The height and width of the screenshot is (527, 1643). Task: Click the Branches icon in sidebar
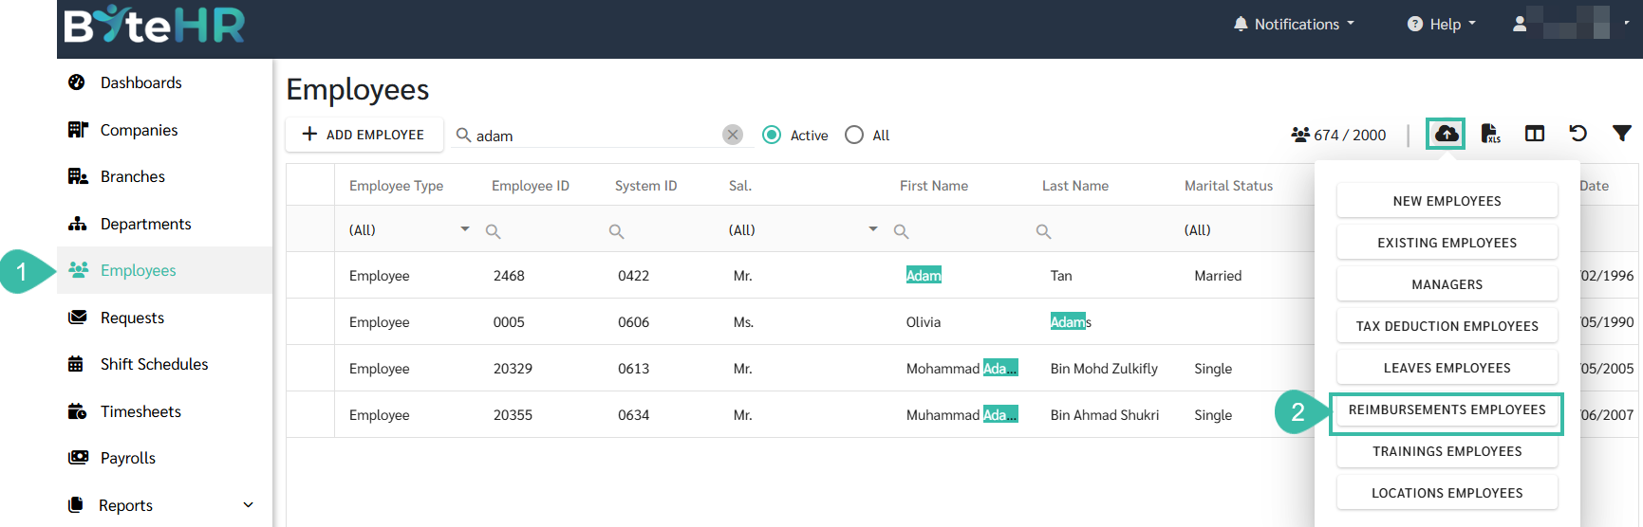78,176
